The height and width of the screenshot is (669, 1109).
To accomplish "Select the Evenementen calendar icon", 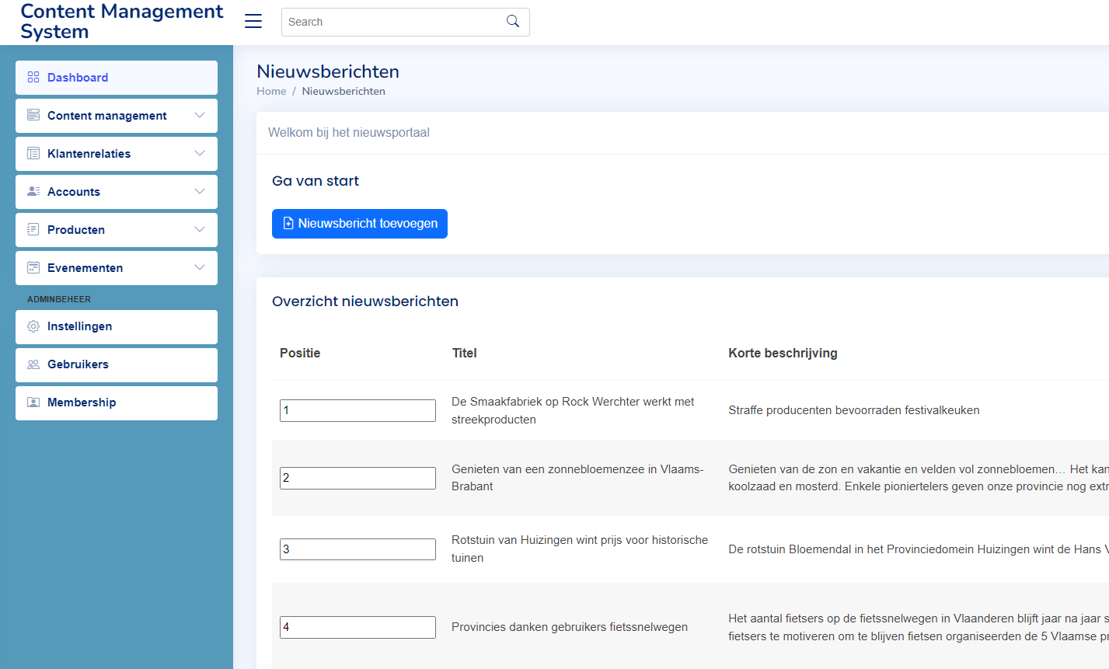I will pyautogui.click(x=33, y=267).
